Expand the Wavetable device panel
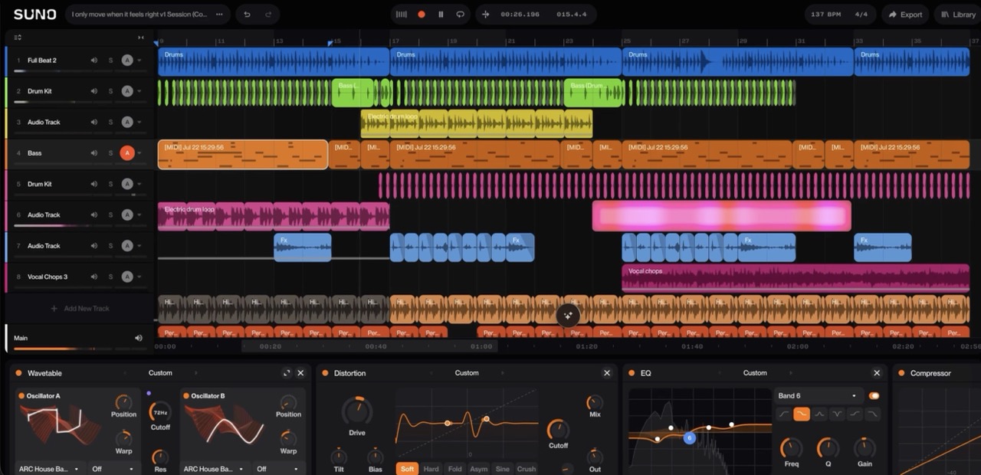Screen dimensions: 981x475 (x=287, y=373)
